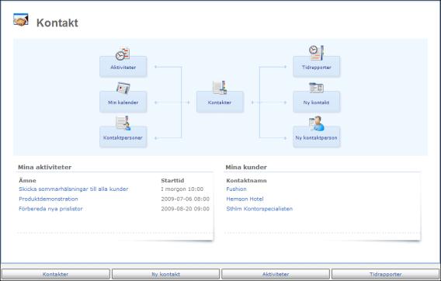The height and width of the screenshot is (281, 441).
Task: Open Skicka sommarhälsningar till alla kunder activity
Action: coord(74,189)
